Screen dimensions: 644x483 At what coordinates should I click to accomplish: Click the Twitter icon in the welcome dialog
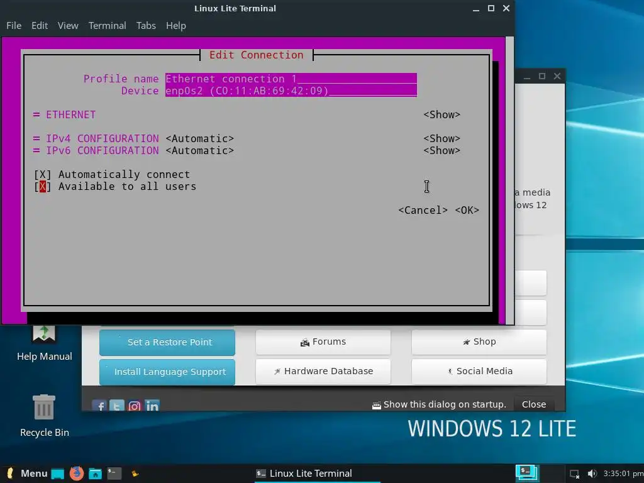click(116, 406)
